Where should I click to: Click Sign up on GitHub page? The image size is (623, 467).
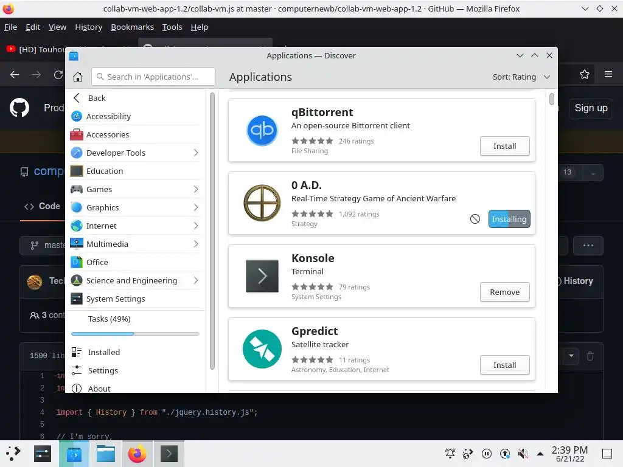pyautogui.click(x=591, y=108)
